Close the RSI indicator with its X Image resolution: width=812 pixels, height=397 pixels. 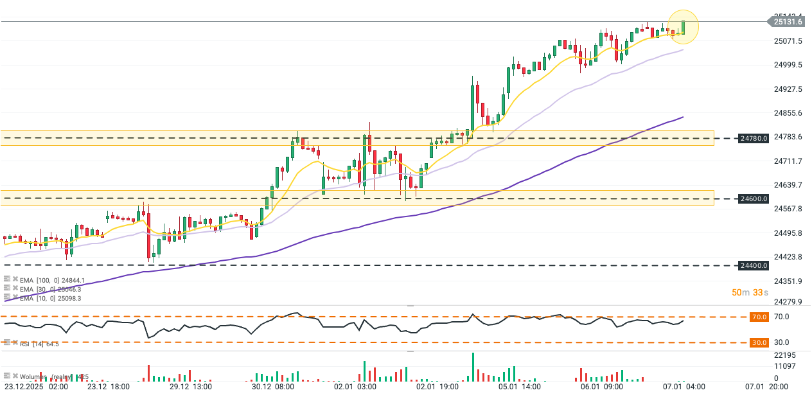click(15, 344)
